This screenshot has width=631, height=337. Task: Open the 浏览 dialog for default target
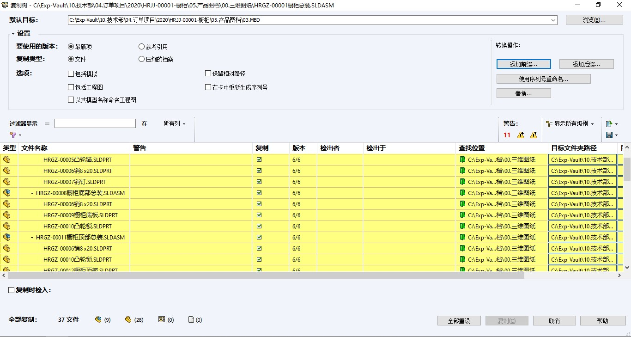coord(594,20)
